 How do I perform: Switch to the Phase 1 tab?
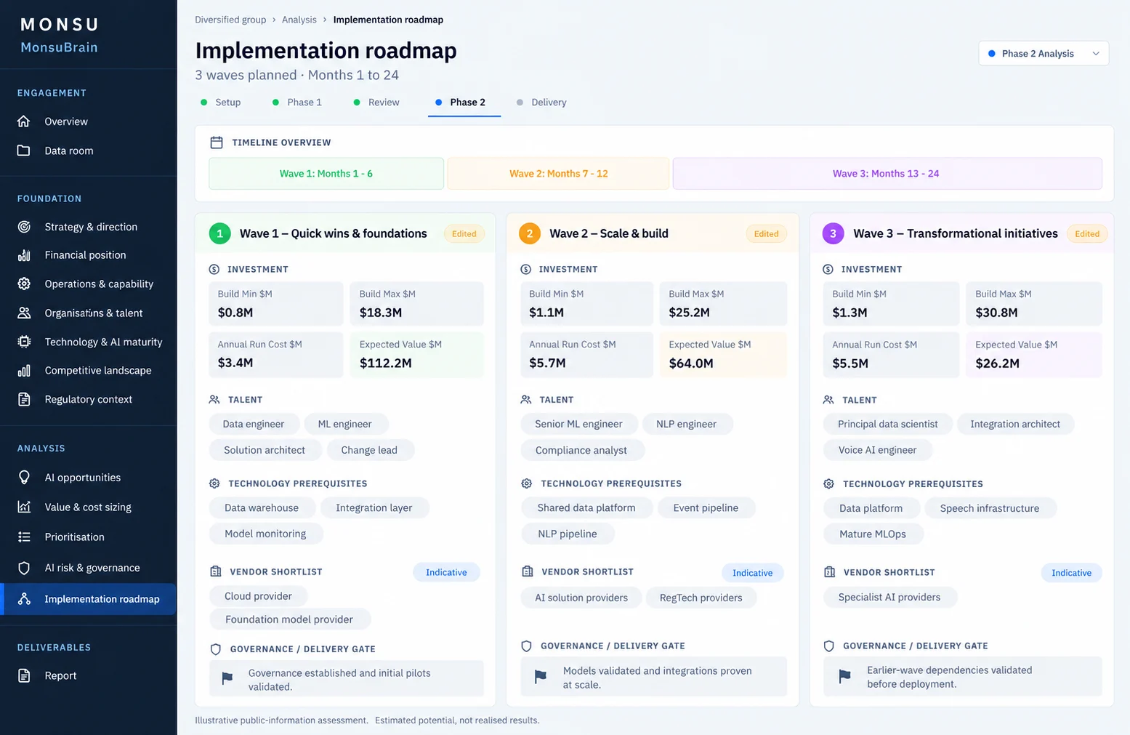tap(297, 103)
